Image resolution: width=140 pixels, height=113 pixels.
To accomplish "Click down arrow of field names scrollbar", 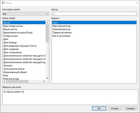I will (x=47, y=78).
